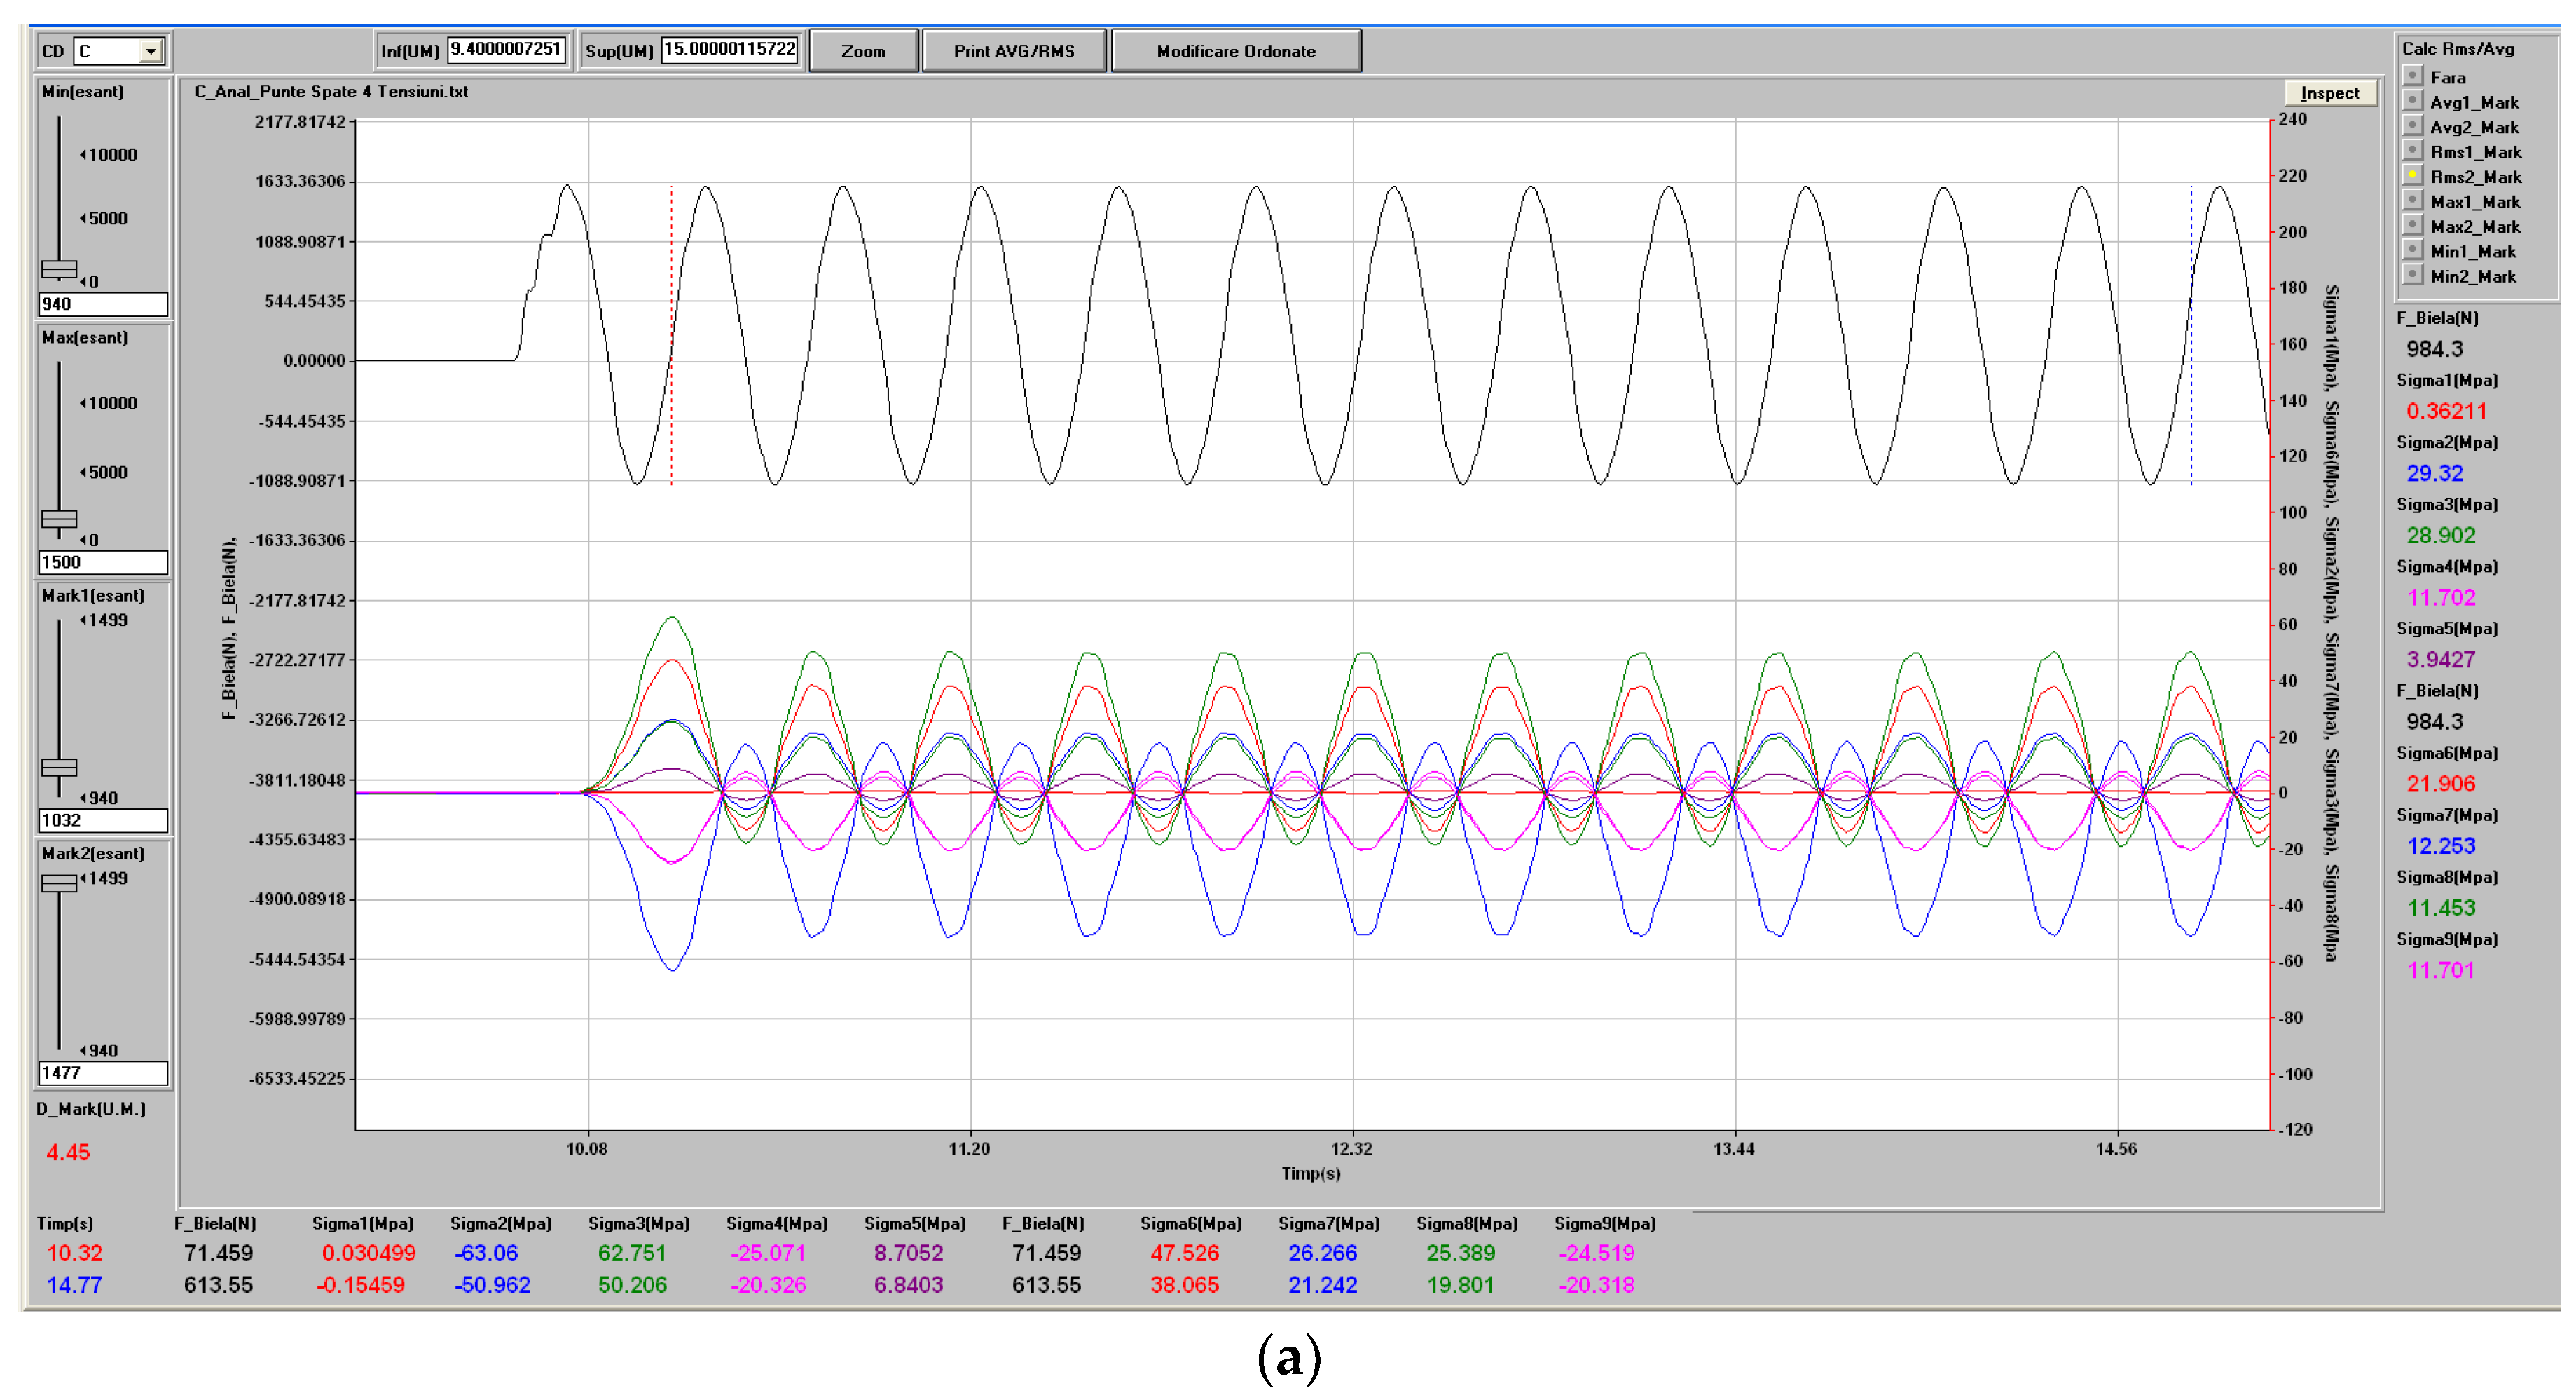Click the Zoom button

863,51
